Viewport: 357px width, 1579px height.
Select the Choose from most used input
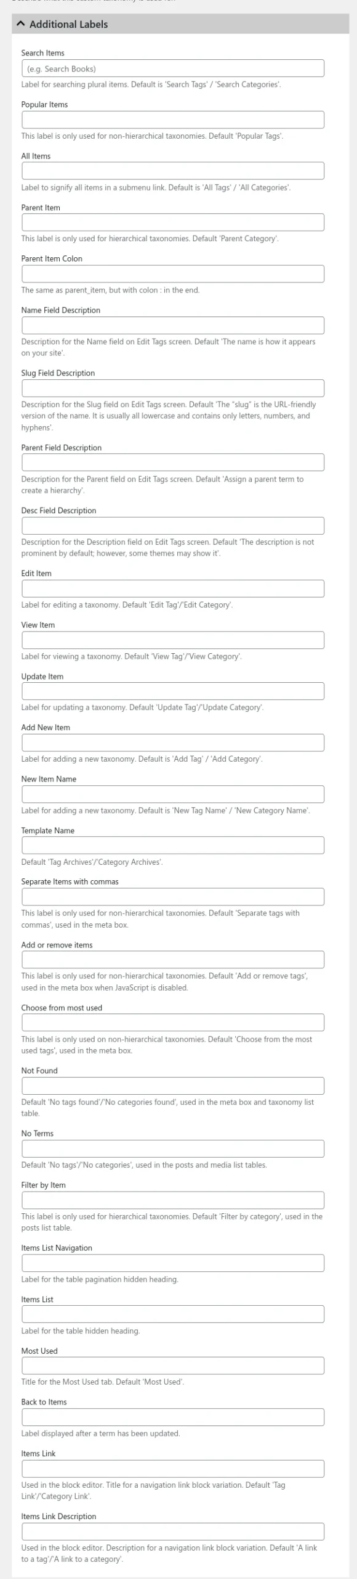[173, 1022]
